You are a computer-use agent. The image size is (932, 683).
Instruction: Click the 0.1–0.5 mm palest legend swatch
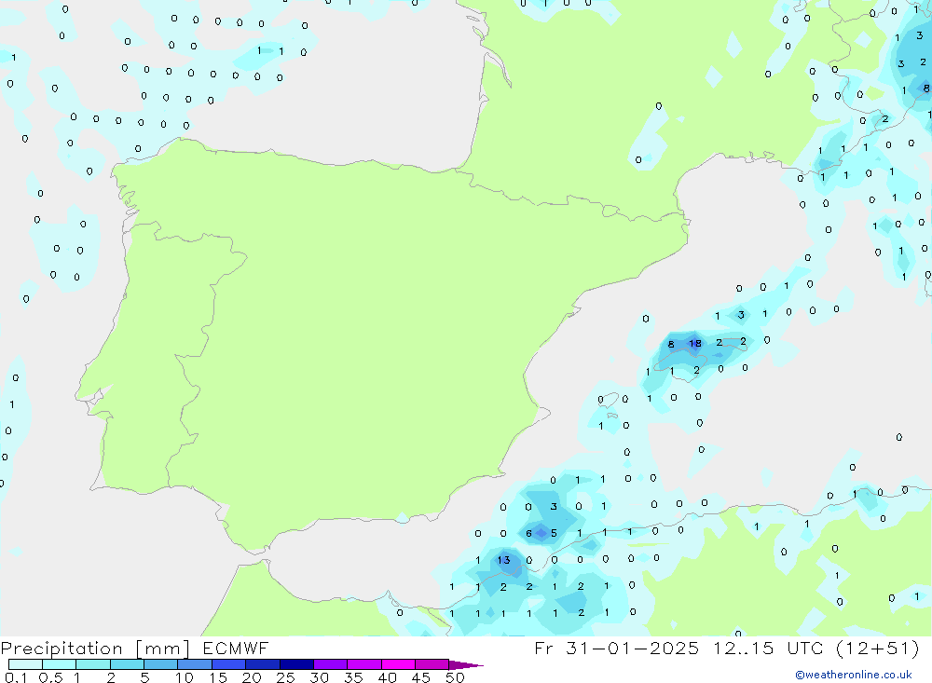(x=25, y=664)
